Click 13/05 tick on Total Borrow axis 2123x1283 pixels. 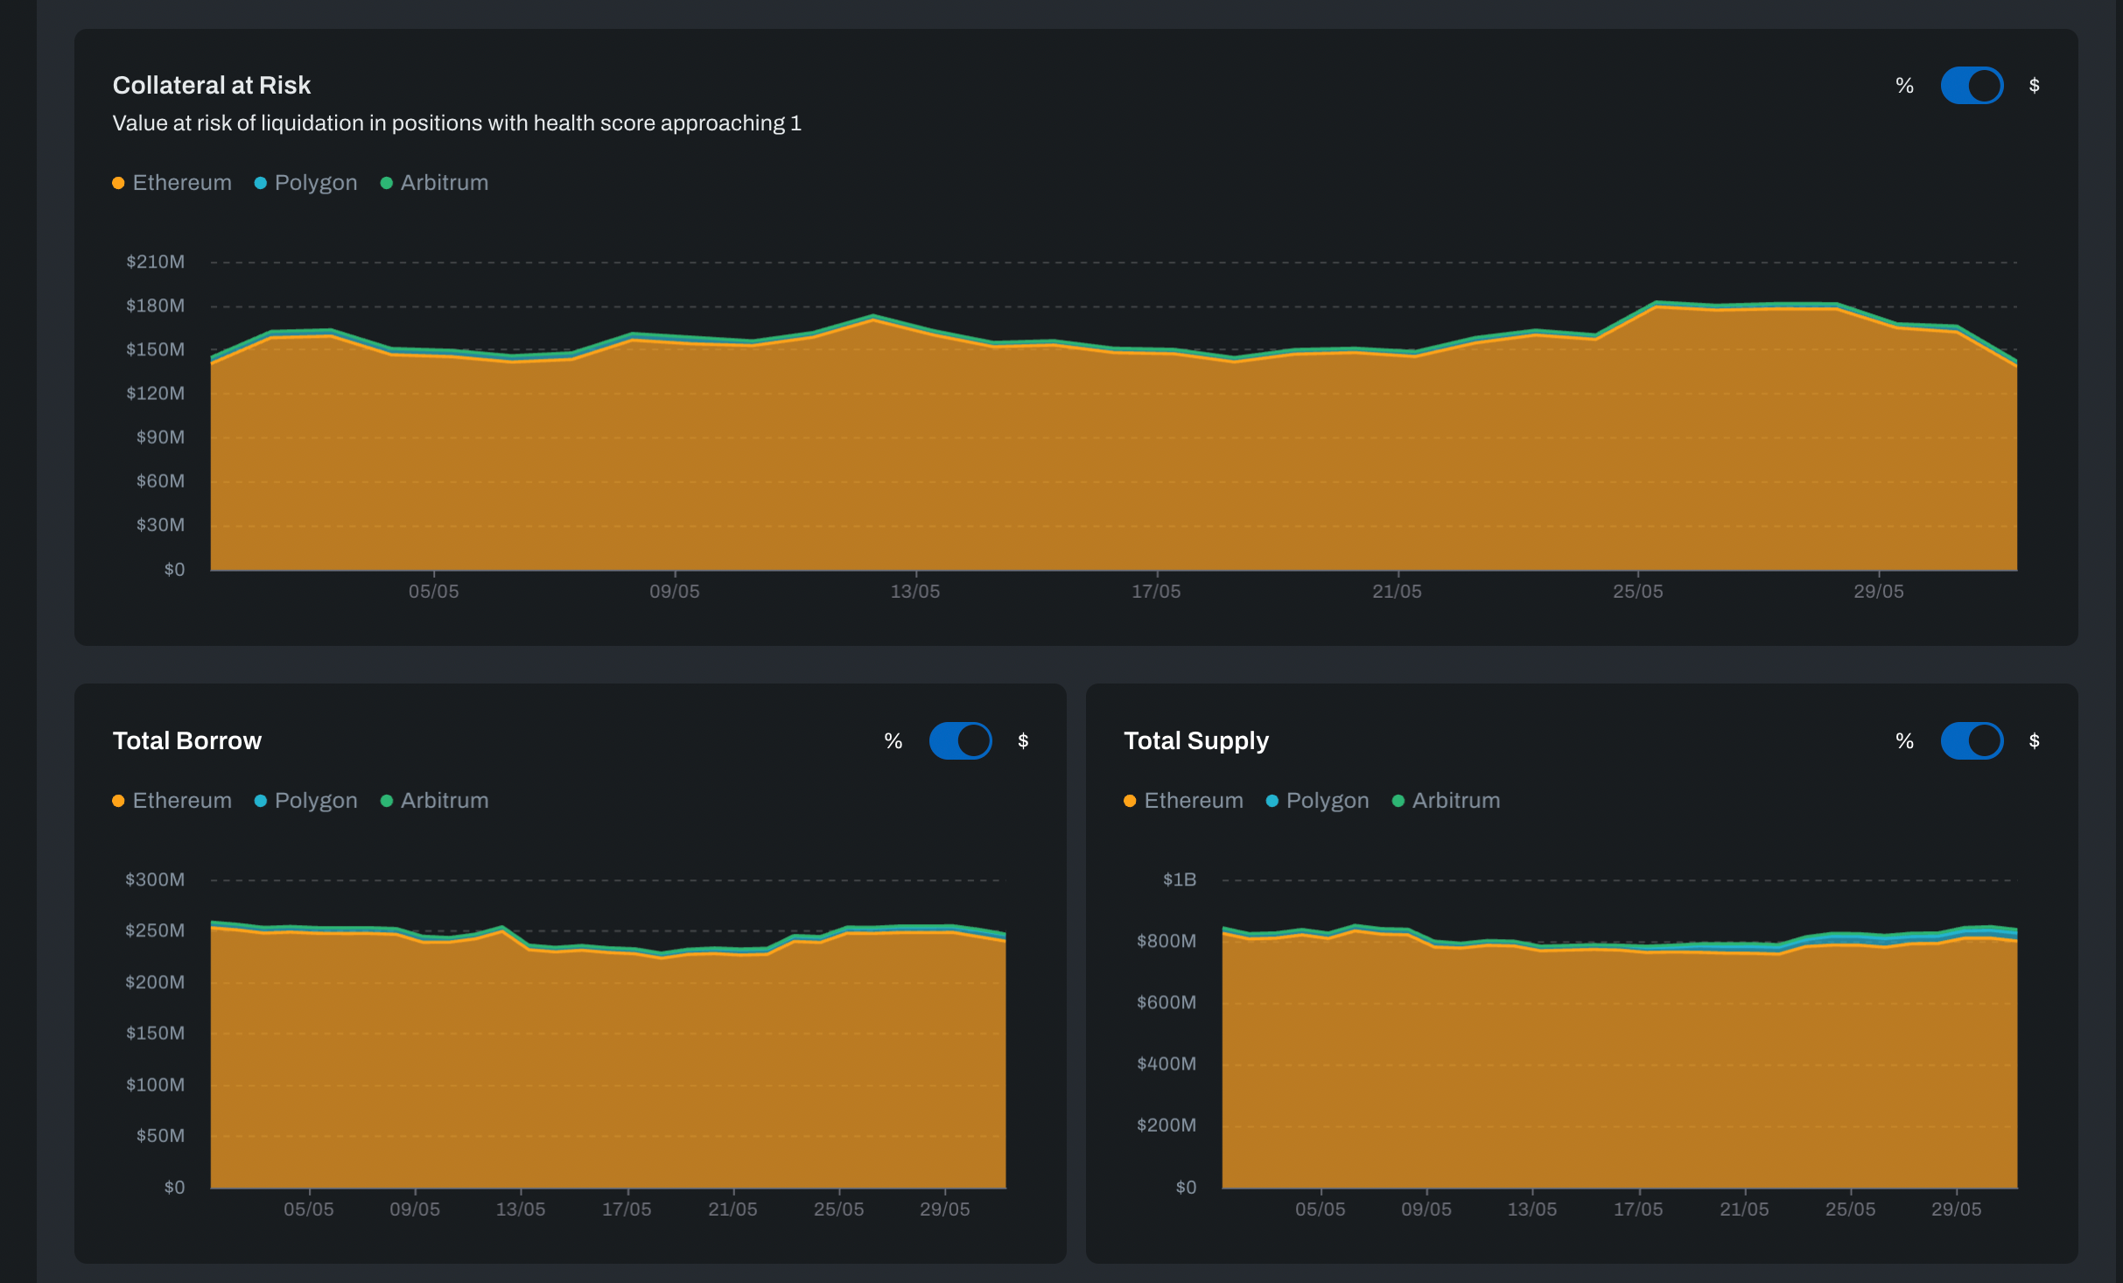tap(521, 1209)
